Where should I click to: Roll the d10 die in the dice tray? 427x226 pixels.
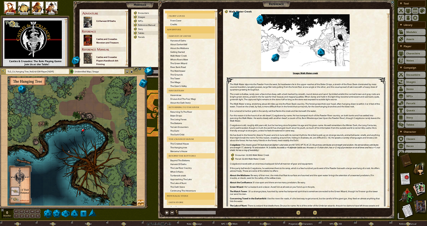[65, 213]
